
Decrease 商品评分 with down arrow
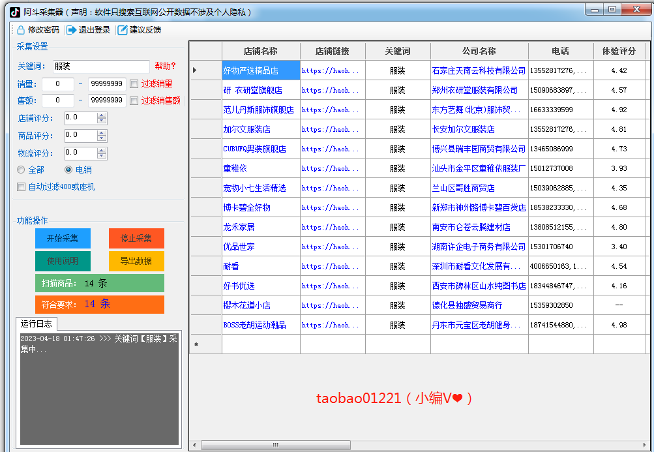click(x=102, y=138)
